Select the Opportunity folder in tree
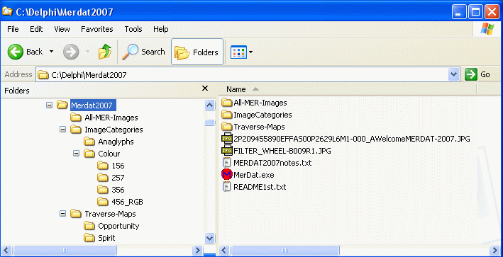 point(118,226)
